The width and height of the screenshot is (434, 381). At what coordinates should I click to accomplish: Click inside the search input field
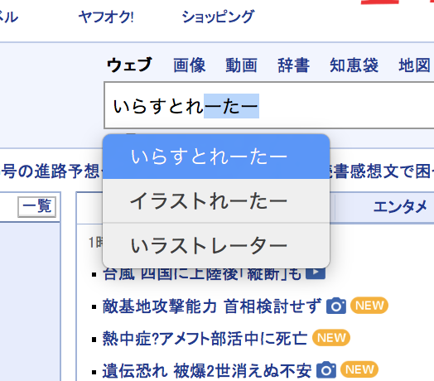point(268,105)
